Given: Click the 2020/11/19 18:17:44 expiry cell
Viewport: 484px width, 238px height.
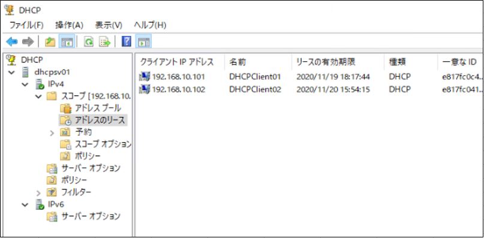Looking at the screenshot, I should 333,77.
